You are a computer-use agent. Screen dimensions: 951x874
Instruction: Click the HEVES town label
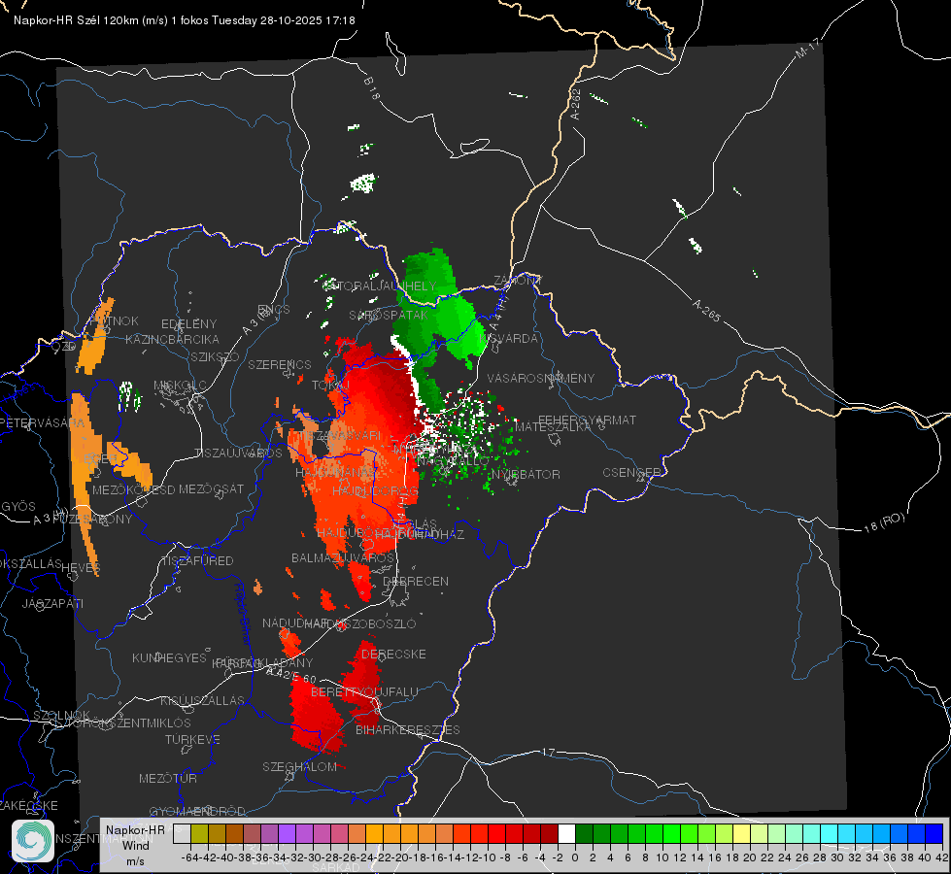tap(81, 568)
